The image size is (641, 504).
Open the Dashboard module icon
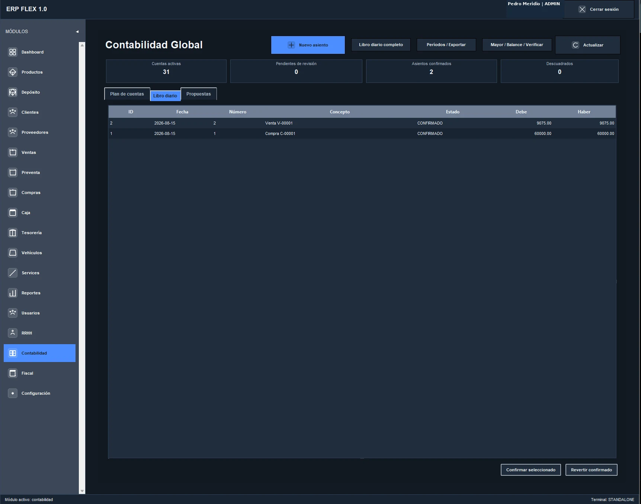point(13,52)
